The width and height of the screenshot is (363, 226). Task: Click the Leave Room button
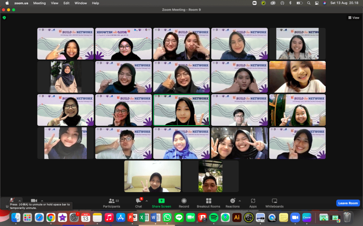[348, 203]
